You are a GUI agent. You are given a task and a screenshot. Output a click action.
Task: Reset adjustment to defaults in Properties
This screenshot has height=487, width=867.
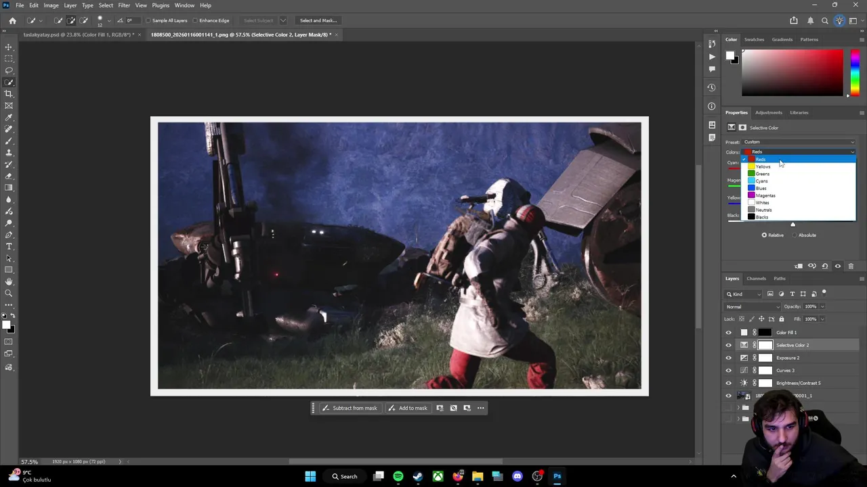click(x=824, y=266)
